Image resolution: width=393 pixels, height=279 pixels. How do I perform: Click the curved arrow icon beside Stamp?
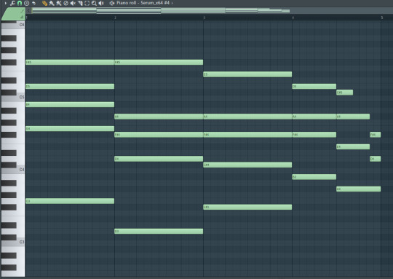33,3
